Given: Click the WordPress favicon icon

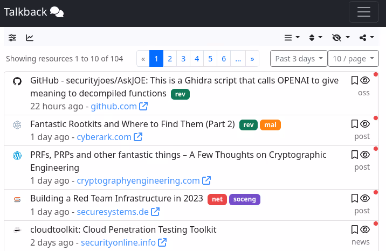Looking at the screenshot, I should tap(17, 156).
